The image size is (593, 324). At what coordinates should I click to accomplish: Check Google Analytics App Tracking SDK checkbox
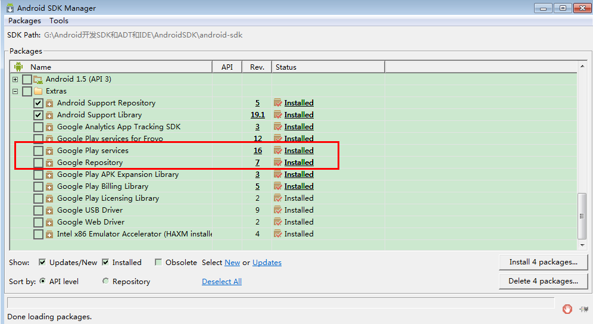(x=38, y=127)
